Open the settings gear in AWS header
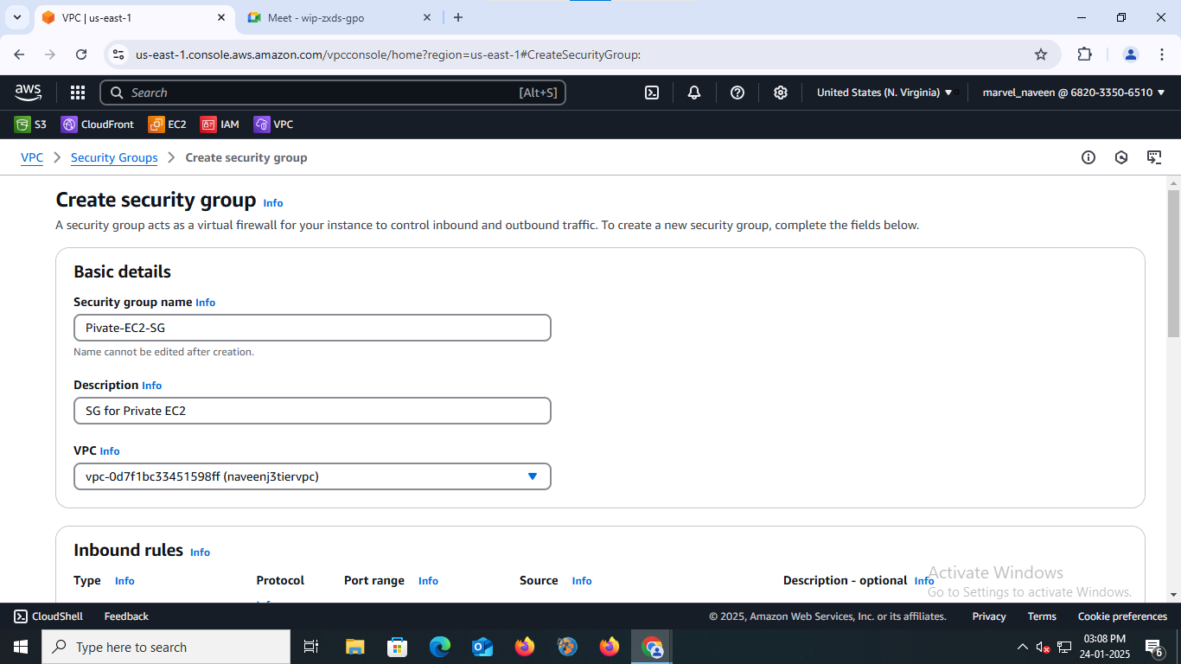This screenshot has height=664, width=1181. click(781, 93)
